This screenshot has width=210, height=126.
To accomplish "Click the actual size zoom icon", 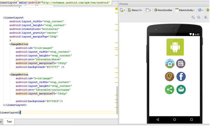I will pos(199,17).
